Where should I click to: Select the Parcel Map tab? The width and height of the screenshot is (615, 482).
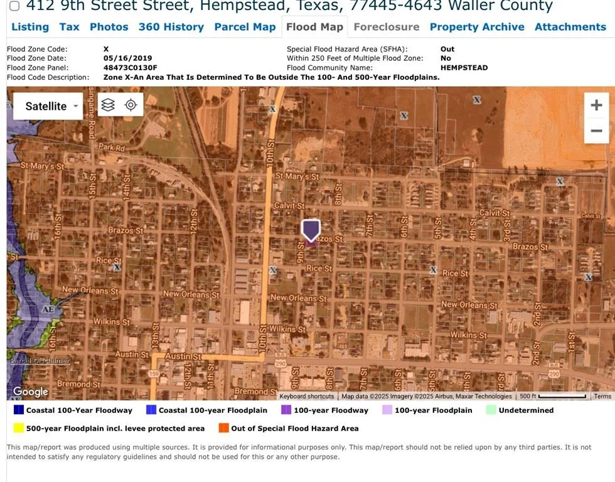[x=245, y=26]
